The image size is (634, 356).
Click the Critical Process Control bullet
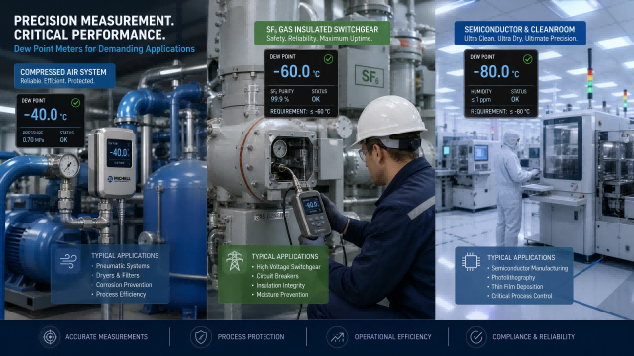tap(519, 296)
